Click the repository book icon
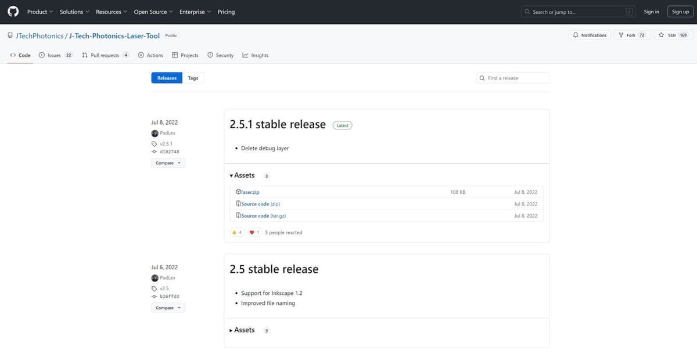Screen dimensions: 697x357 [10, 35]
